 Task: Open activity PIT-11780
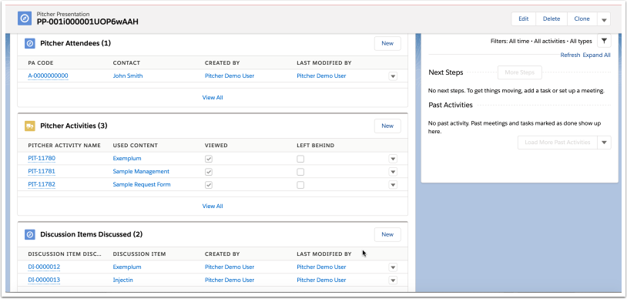click(42, 159)
